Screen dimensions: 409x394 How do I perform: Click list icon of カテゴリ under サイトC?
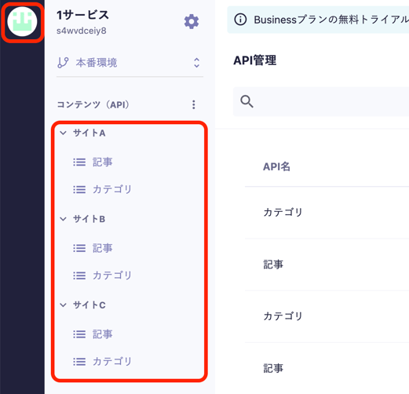[x=79, y=362]
